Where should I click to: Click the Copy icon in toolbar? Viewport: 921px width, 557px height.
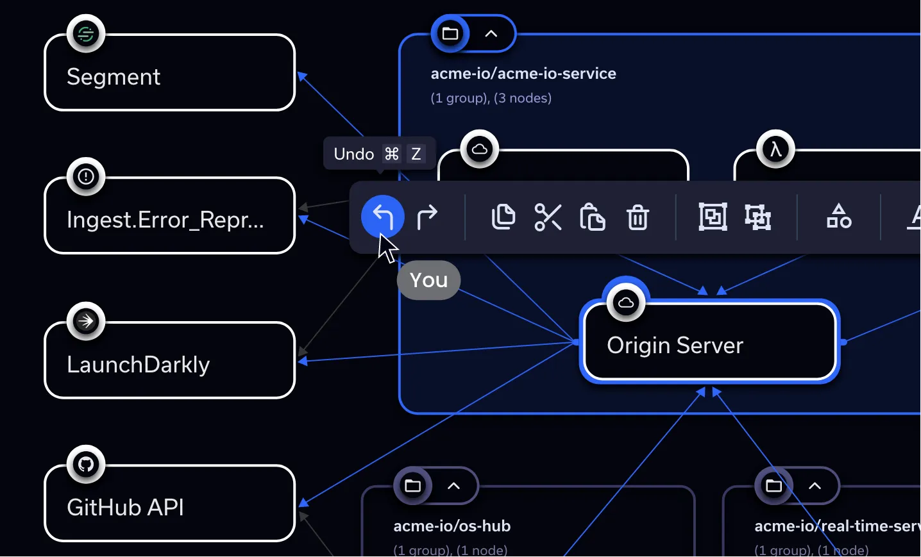[503, 217]
